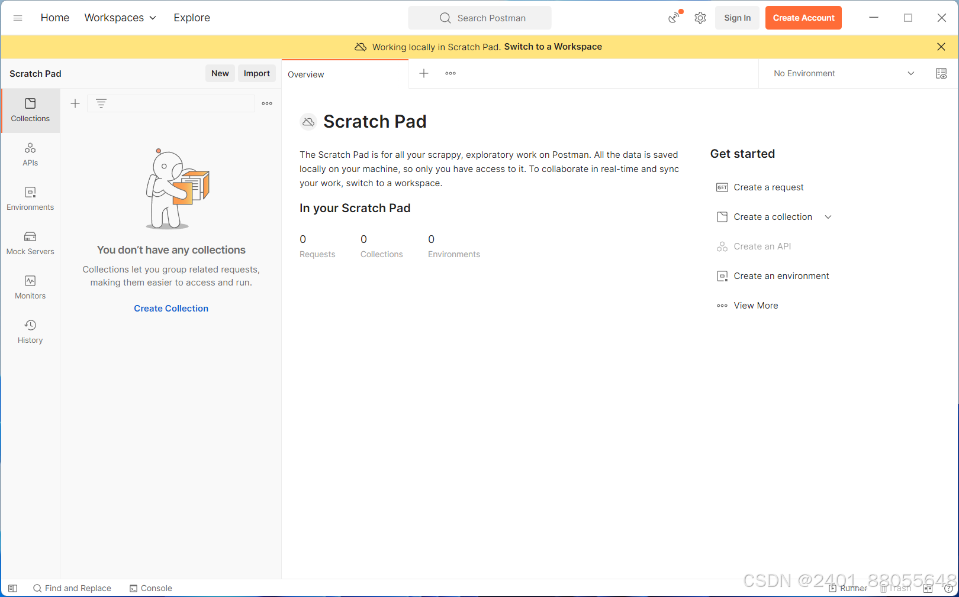Image resolution: width=959 pixels, height=597 pixels.
Task: Open the environment quick look icon
Action: tap(941, 73)
